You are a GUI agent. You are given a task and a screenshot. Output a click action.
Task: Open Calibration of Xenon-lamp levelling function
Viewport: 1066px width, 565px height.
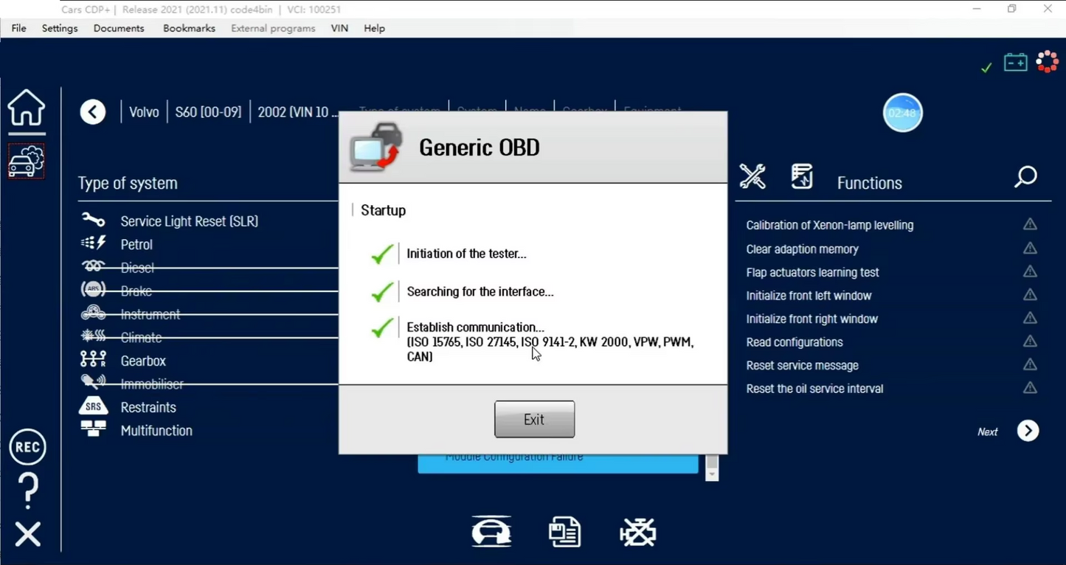click(x=830, y=225)
